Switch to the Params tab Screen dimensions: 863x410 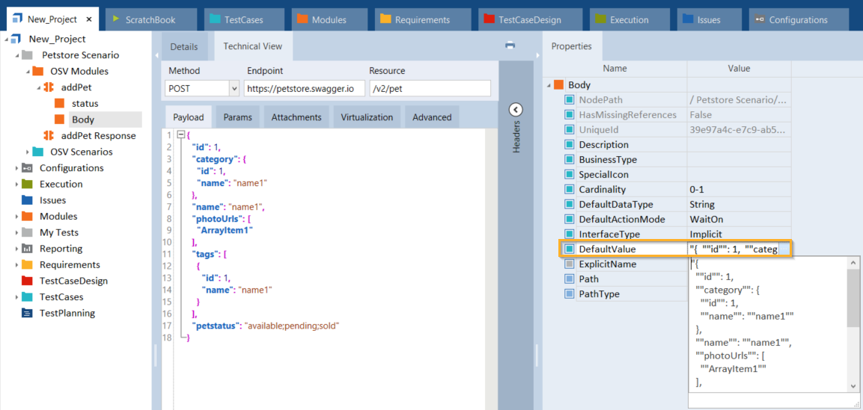coord(237,117)
